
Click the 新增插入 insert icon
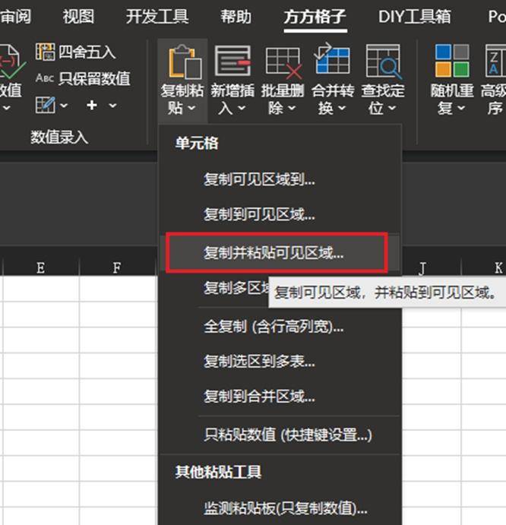[232, 61]
